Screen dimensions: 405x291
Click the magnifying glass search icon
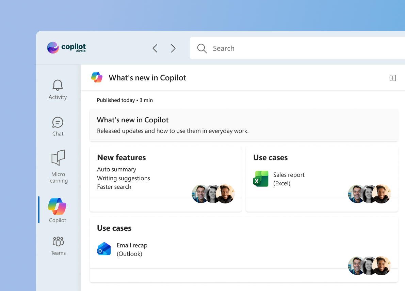pos(202,48)
